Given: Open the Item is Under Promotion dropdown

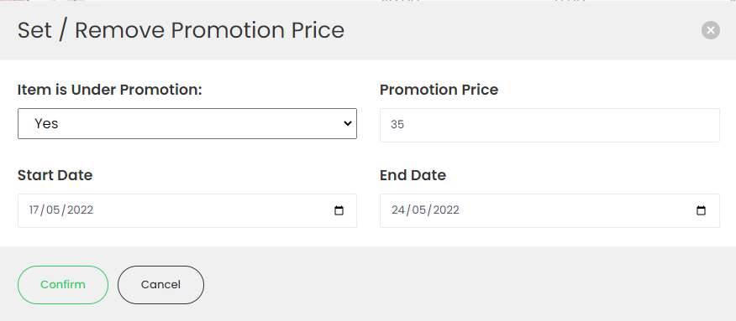Looking at the screenshot, I should coord(187,123).
